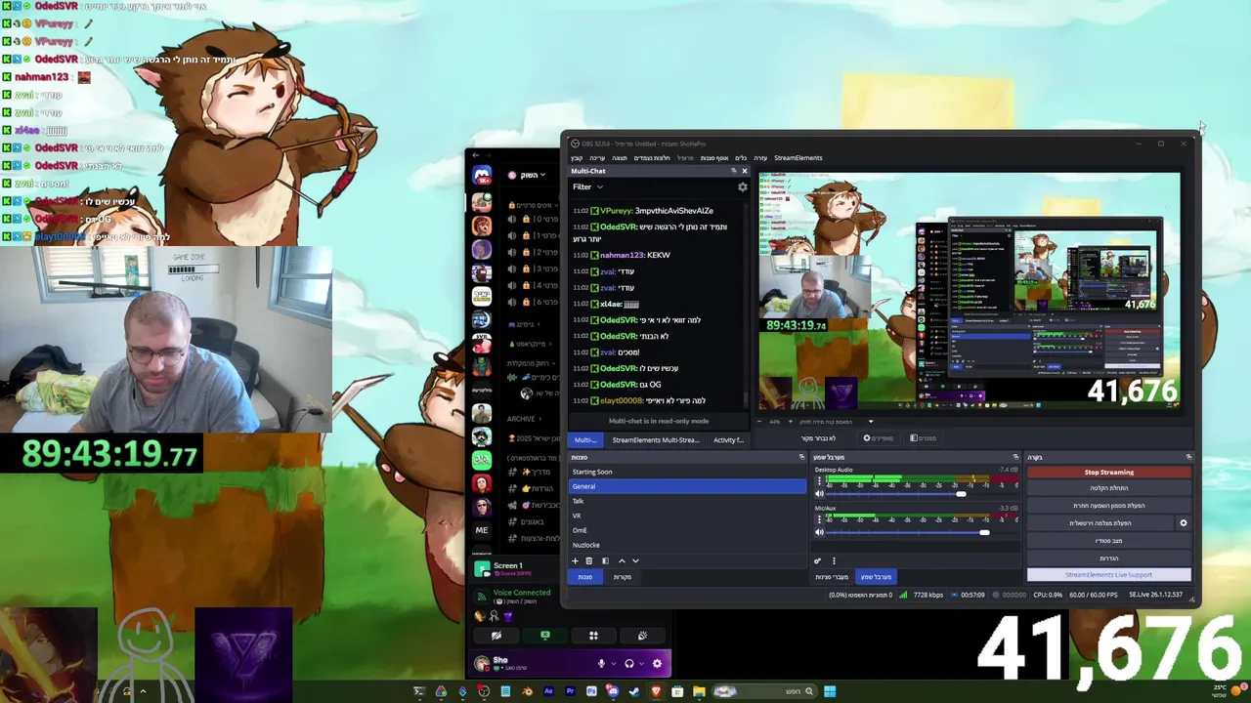
Task: Open הגדרות settings button in controls
Action: [1108, 558]
